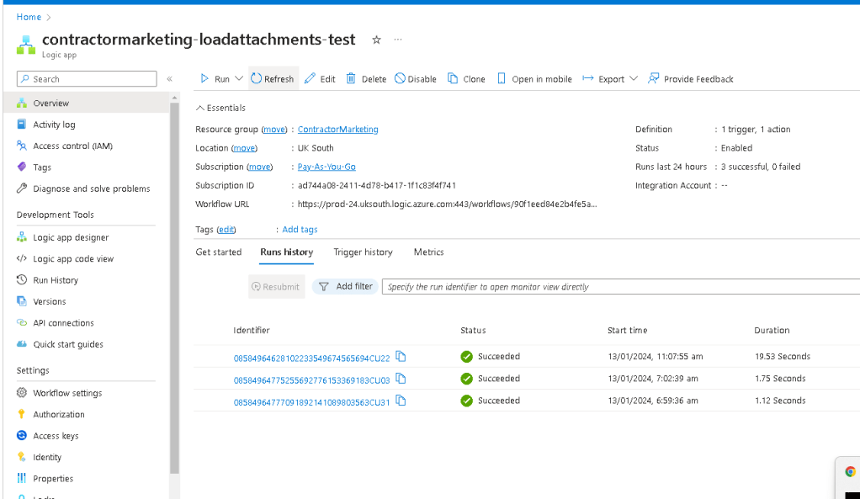Open the more options ellipsis beside the title

tap(398, 40)
